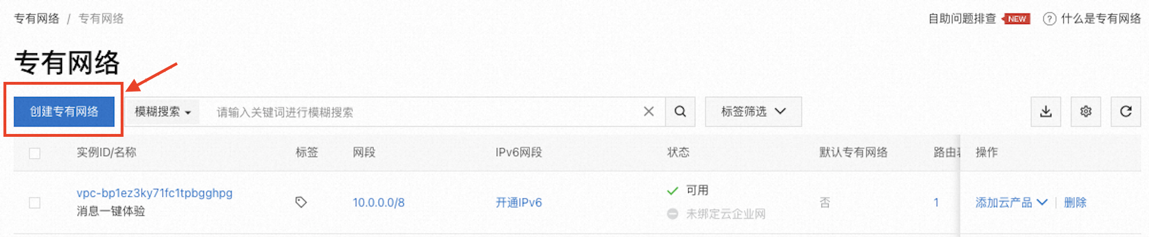Click the help question mark icon
Screen dimensions: 1149x237
point(1049,19)
